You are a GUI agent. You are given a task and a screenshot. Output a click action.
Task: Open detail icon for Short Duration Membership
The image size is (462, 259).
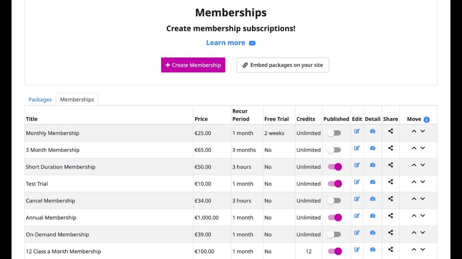[373, 165]
